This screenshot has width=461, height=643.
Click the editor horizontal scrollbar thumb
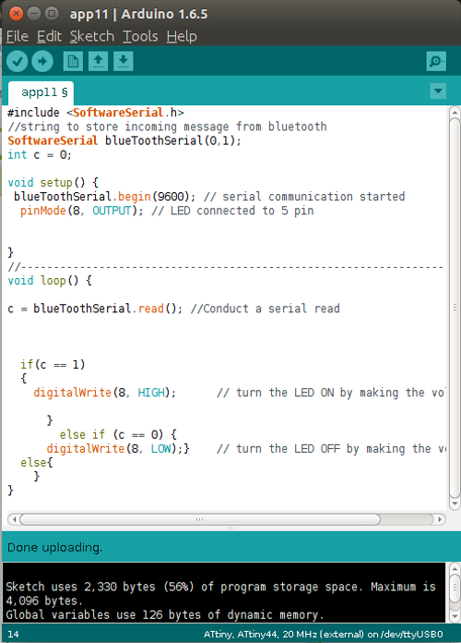point(200,519)
